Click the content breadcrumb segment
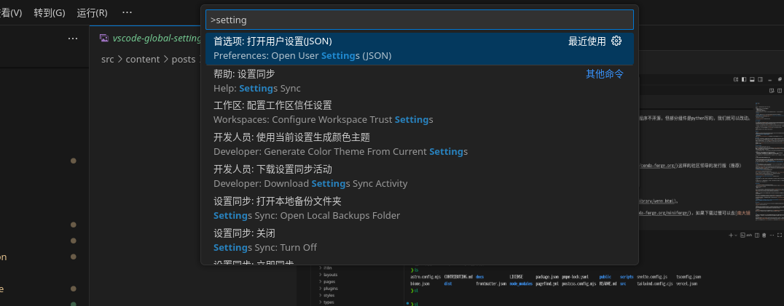This screenshot has height=306, width=784. [x=143, y=60]
